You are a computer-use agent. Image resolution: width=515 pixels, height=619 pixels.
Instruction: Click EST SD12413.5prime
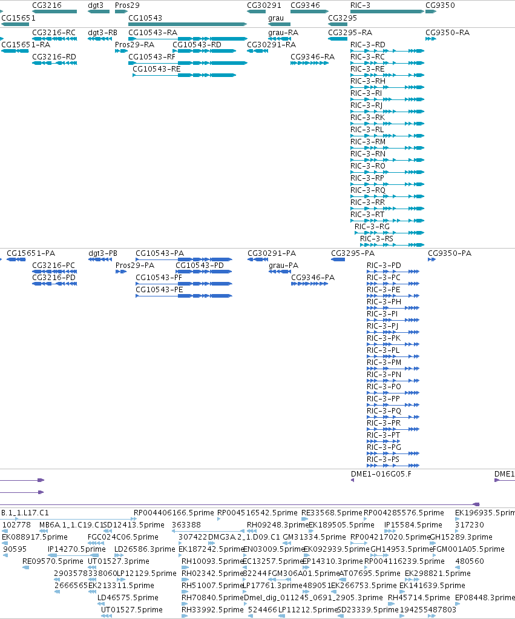click(x=134, y=526)
